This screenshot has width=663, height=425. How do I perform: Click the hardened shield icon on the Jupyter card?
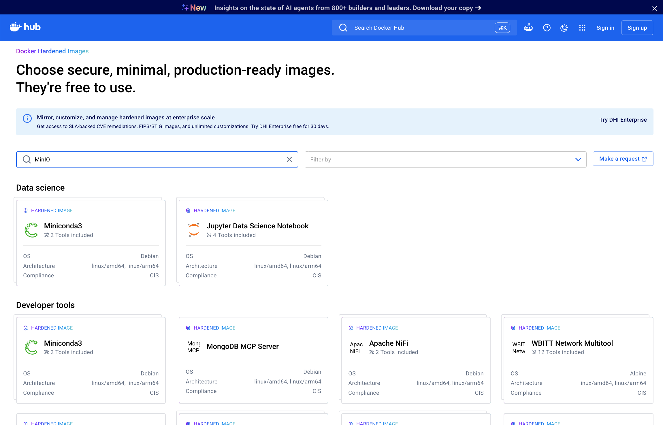point(188,210)
